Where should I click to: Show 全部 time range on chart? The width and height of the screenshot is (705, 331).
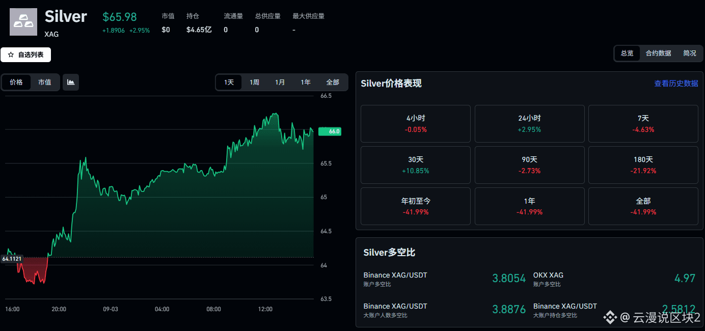[333, 82]
